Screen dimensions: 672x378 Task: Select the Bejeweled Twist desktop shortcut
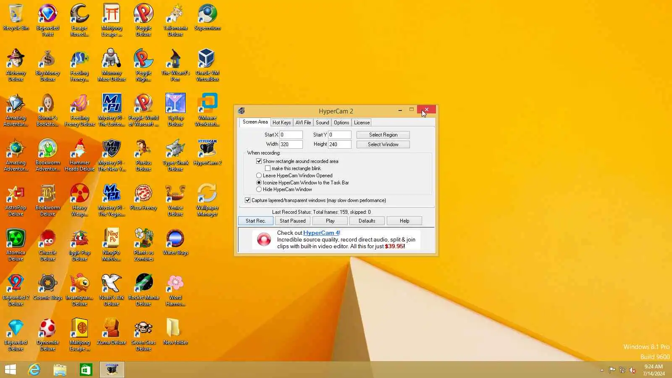pos(48,20)
